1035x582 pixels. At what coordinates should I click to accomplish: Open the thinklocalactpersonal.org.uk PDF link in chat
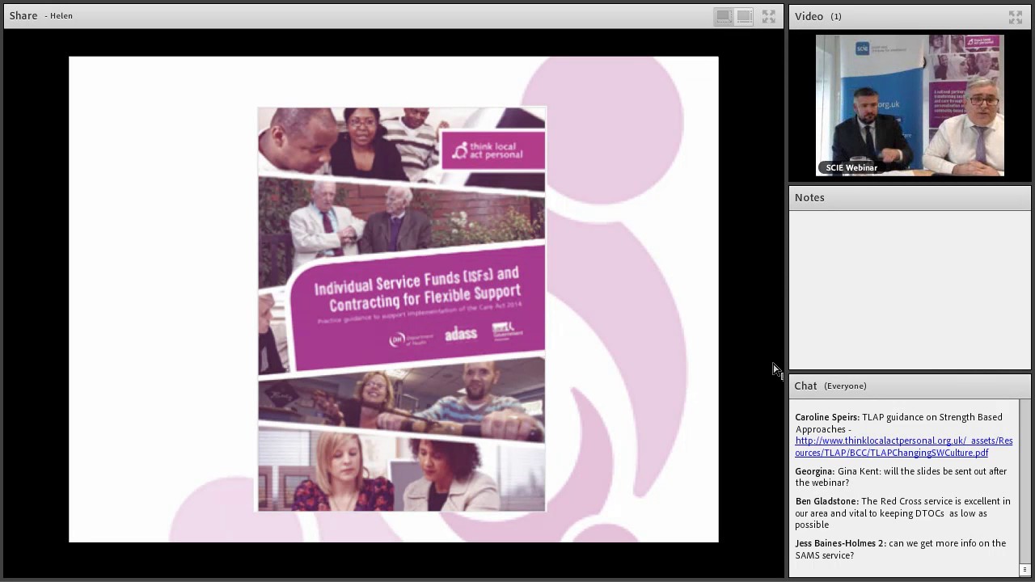tap(903, 446)
